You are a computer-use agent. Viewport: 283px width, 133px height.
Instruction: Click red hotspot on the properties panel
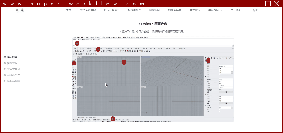[208, 60]
